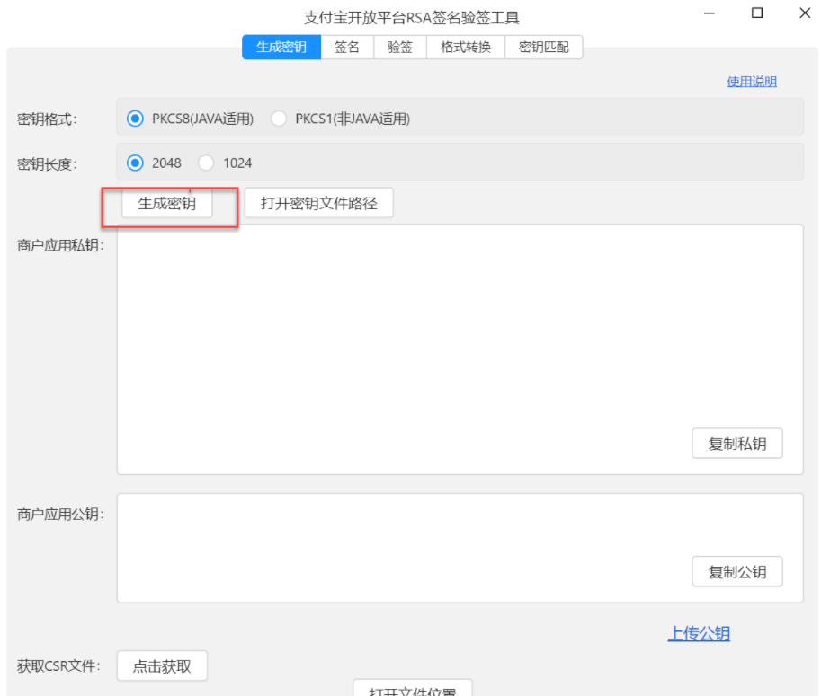830x696 pixels.
Task: Open the 验签 tab
Action: (400, 47)
